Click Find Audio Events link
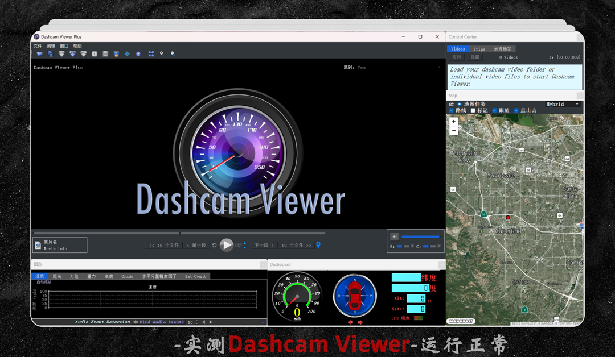 162,322
